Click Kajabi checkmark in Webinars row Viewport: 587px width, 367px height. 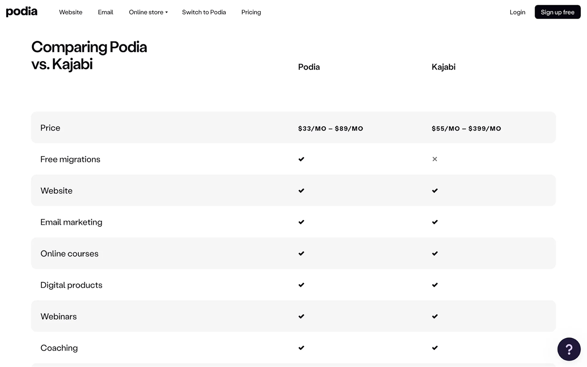pyautogui.click(x=435, y=316)
